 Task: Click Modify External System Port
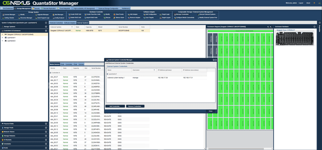(x=207, y=18)
